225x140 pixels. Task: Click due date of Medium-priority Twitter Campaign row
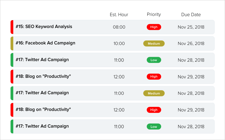pos(191,93)
